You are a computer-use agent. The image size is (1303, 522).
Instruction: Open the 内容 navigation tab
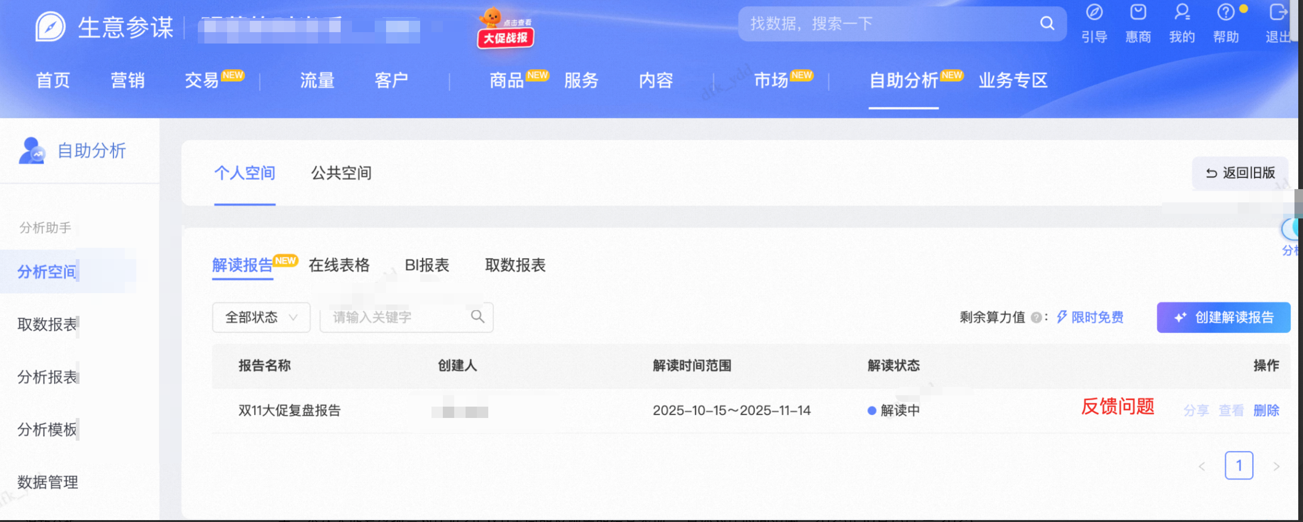[x=656, y=80]
